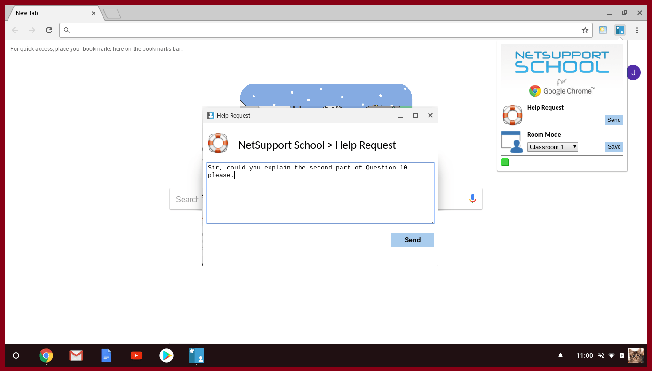This screenshot has height=371, width=652.
Task: Open a new browser tab
Action: point(112,14)
